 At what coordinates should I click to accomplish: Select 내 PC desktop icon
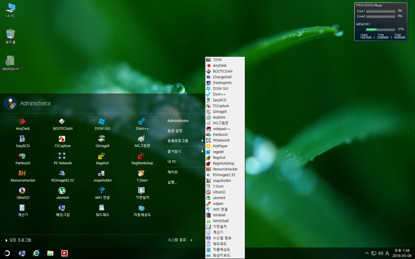tap(11, 10)
